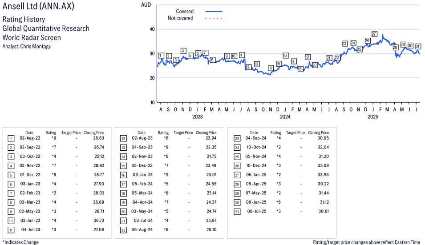Click the 2025 year label under the chart
Viewport: 425px width, 245px height.
(372, 116)
